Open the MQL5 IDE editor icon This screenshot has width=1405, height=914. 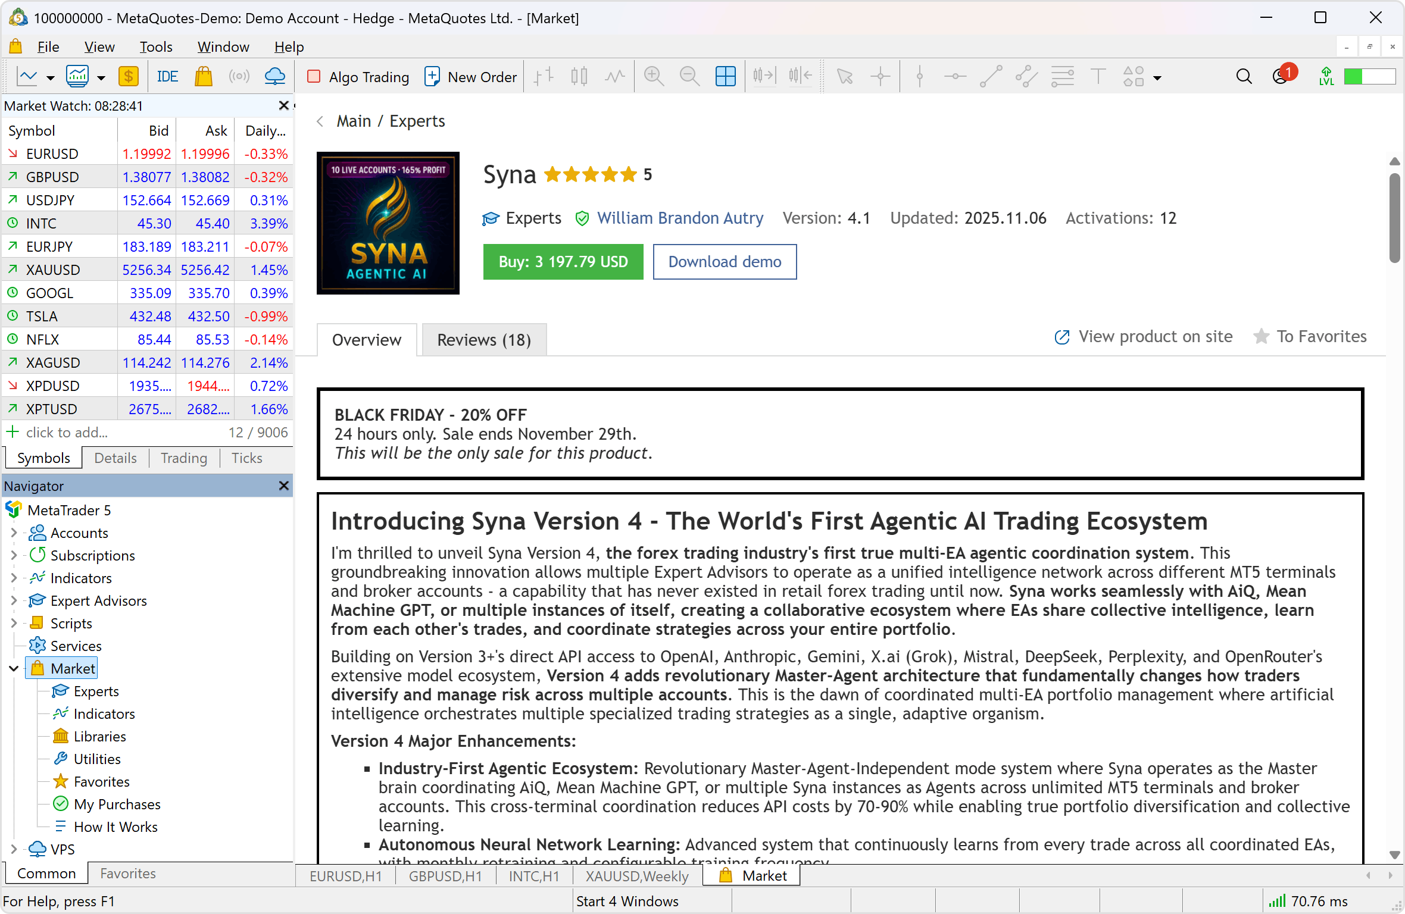167,77
